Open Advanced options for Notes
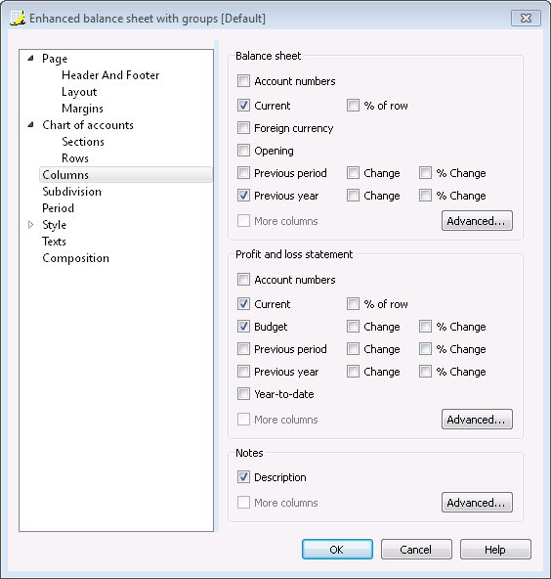The width and height of the screenshot is (551, 579). point(477,502)
